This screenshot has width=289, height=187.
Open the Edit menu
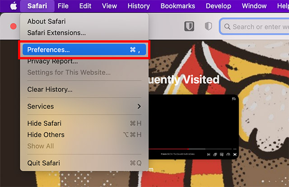[x=85, y=6]
